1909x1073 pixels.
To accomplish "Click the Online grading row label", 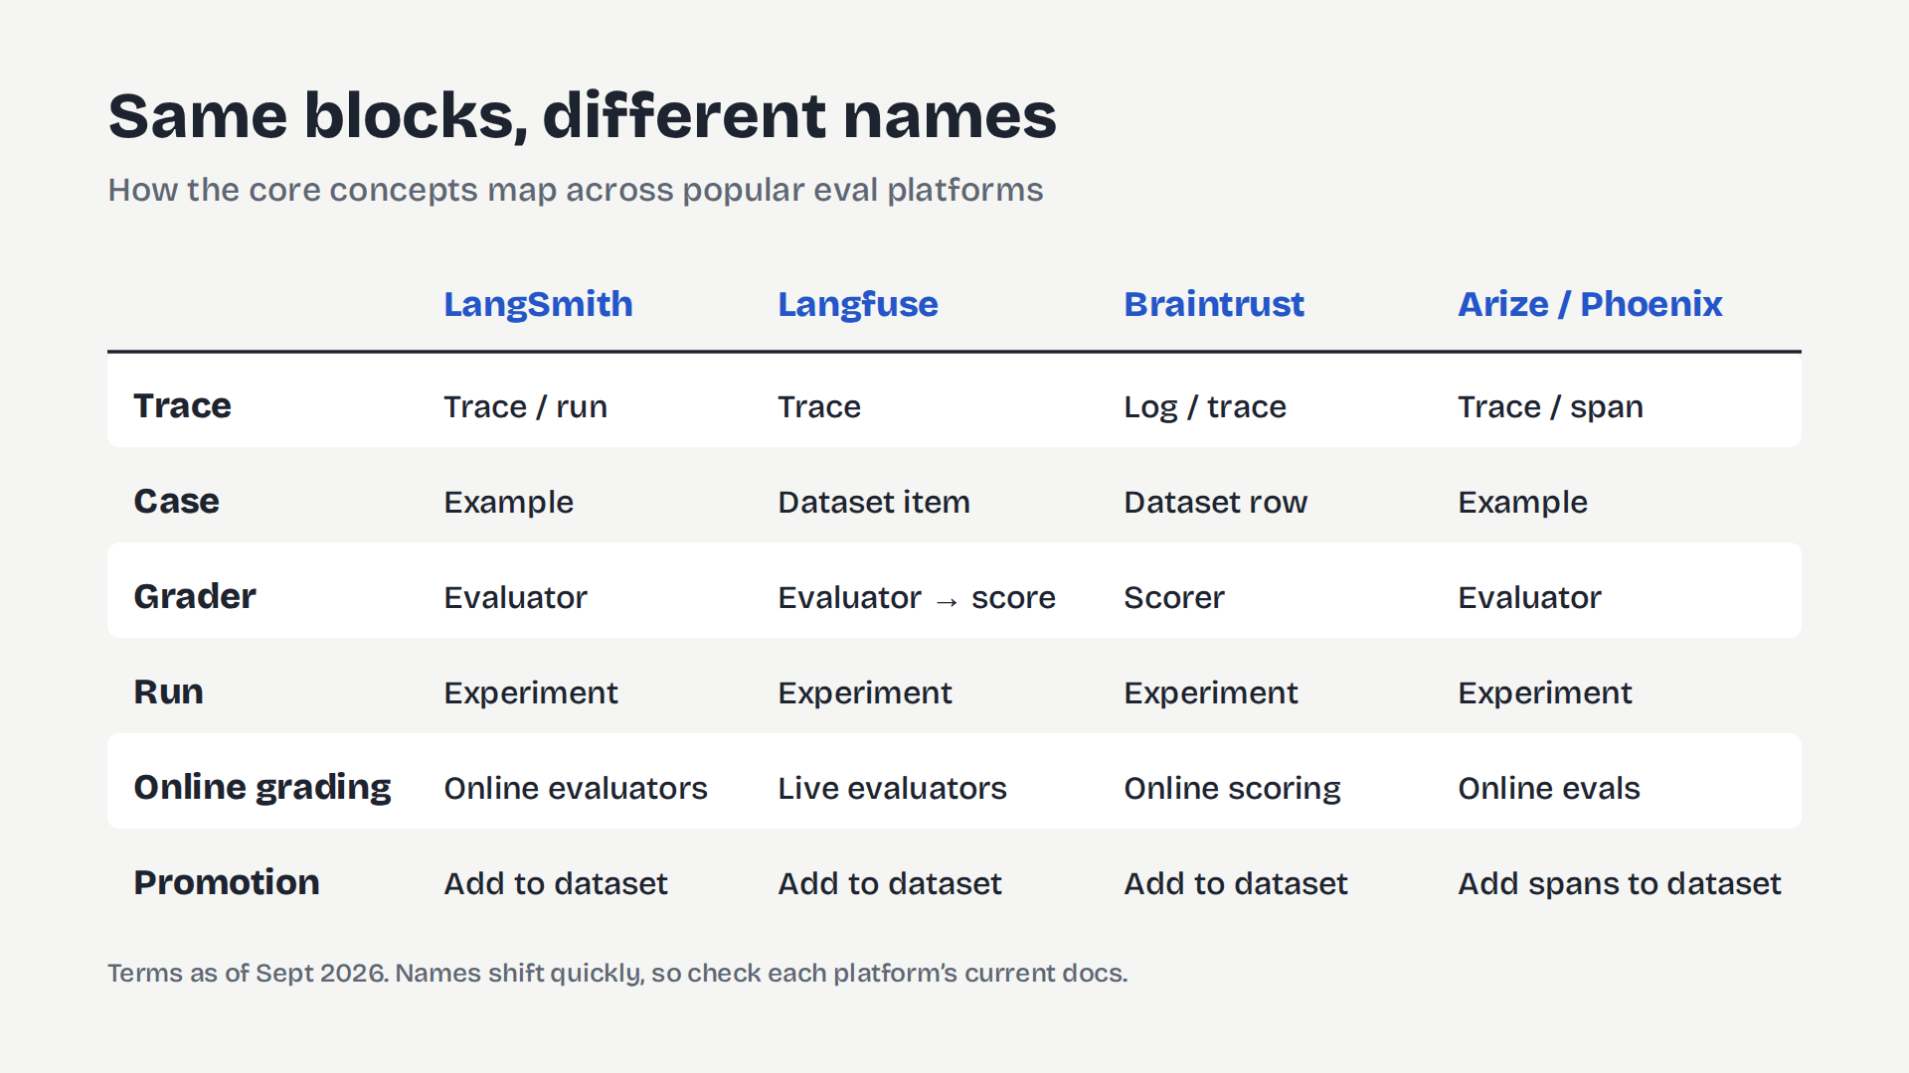I will tap(262, 788).
